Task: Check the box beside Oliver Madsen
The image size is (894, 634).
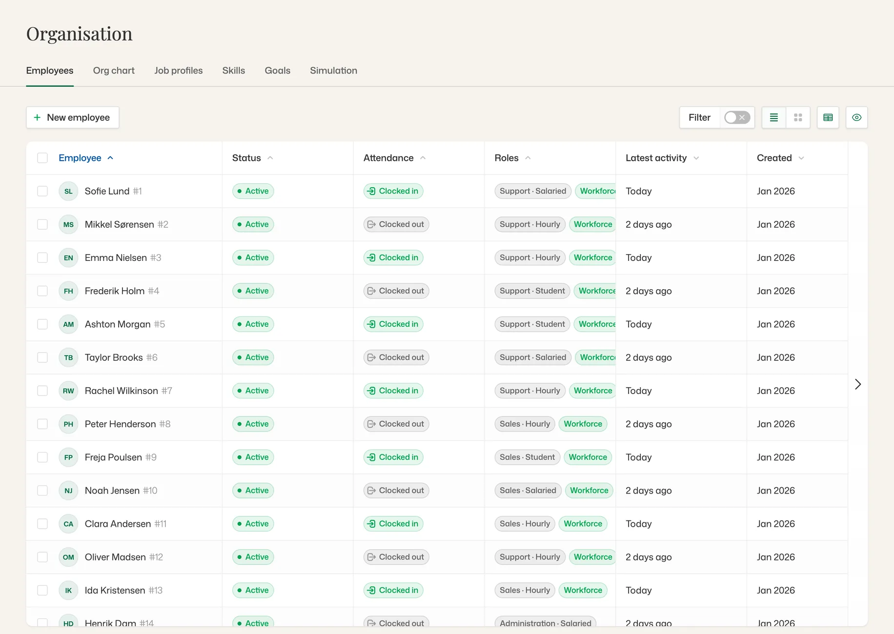Action: coord(42,557)
